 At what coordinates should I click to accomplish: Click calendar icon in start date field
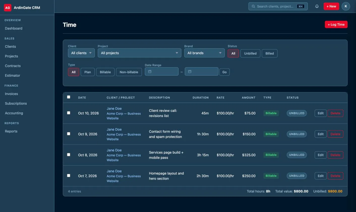point(150,72)
